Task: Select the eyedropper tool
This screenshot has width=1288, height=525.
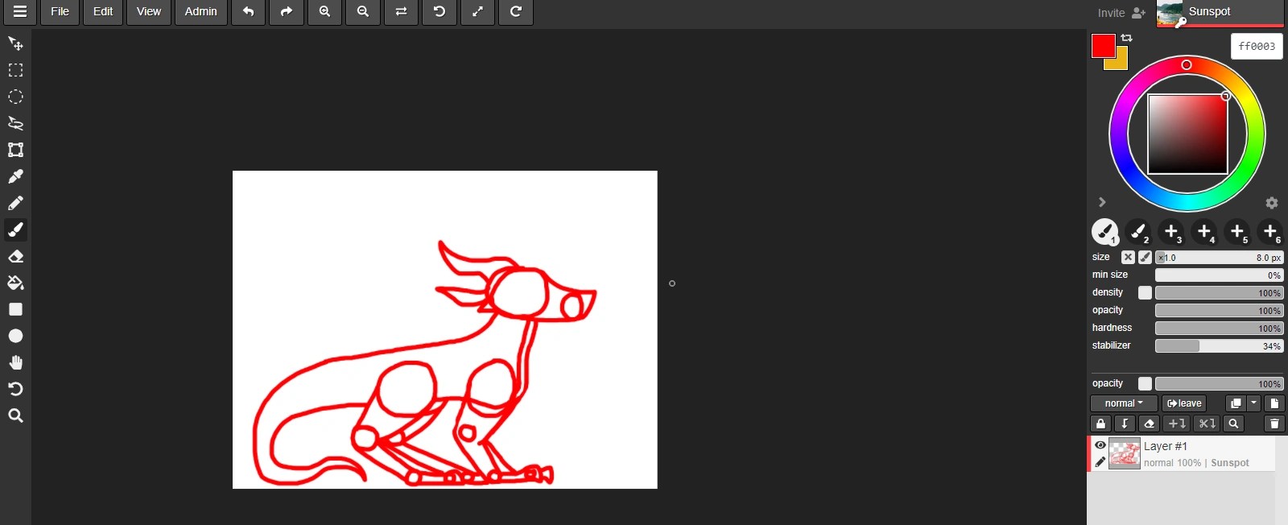Action: [15, 176]
